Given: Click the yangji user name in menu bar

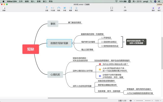Looking at the screenshot, I should [x=145, y=1].
